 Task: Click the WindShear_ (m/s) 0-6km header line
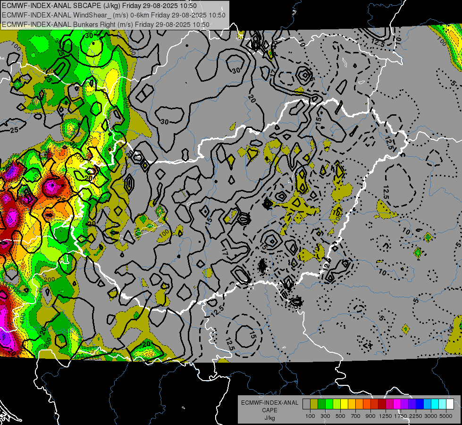click(113, 15)
